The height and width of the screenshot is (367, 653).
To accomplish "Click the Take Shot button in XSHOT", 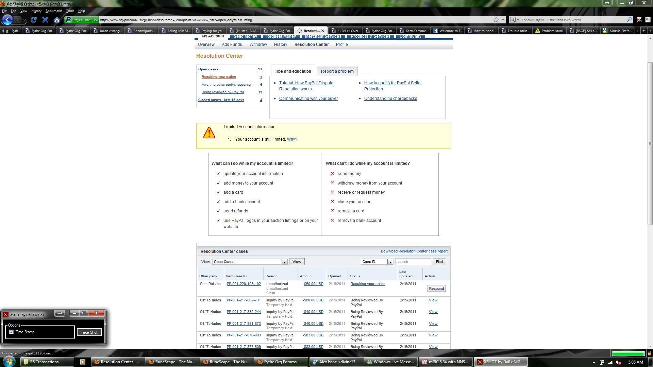I will [x=89, y=332].
